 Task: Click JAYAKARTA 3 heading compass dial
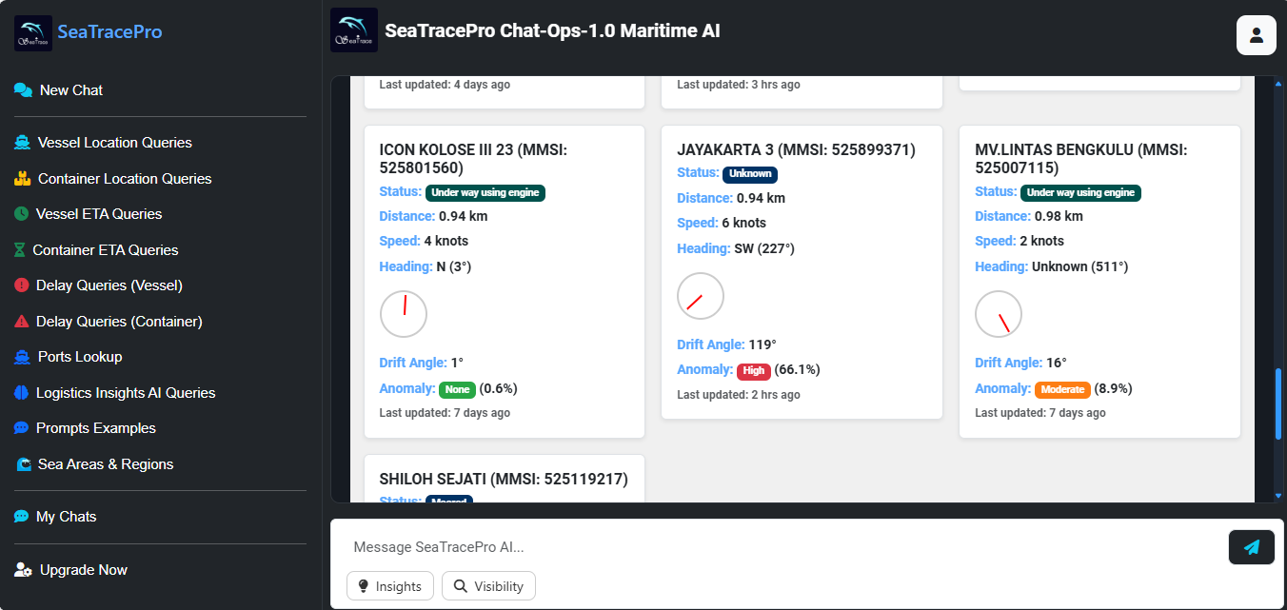coord(701,296)
